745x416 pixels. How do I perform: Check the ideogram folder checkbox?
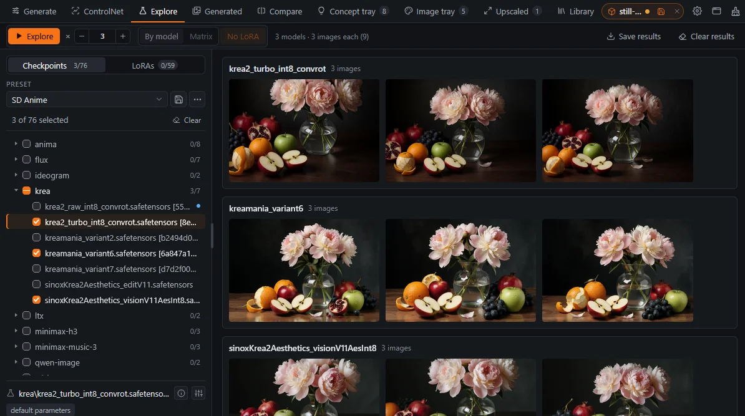[27, 175]
